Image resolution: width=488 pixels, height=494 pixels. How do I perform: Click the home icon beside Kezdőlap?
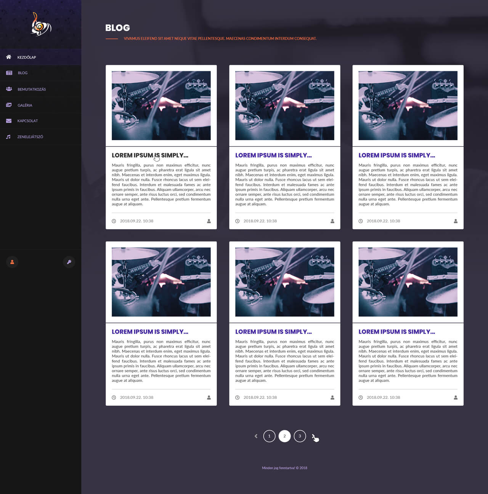pos(8,57)
